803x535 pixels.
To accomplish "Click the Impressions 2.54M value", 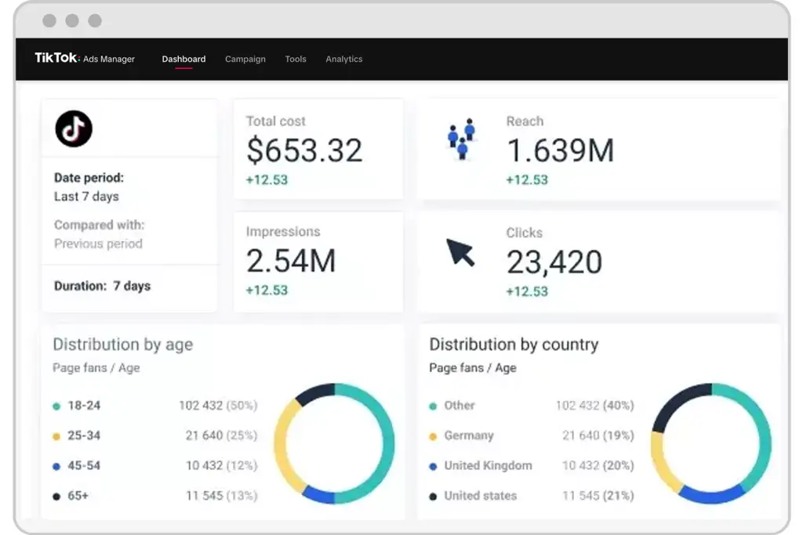I will (x=291, y=261).
